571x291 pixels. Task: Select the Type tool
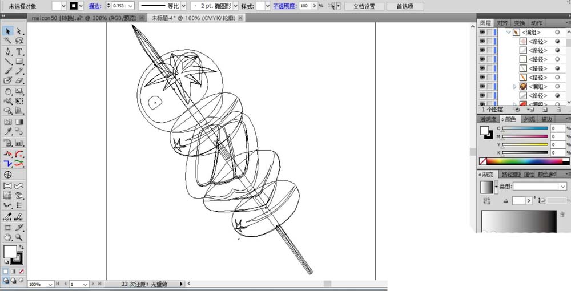point(19,52)
